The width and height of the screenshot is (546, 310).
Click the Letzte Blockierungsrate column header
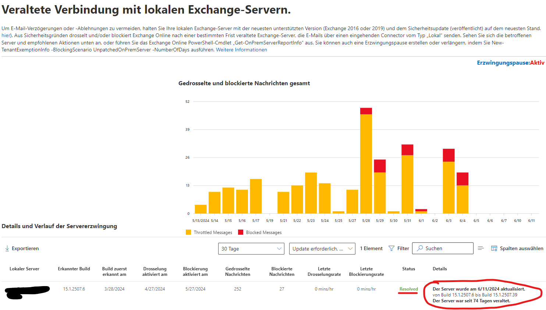click(x=366, y=271)
